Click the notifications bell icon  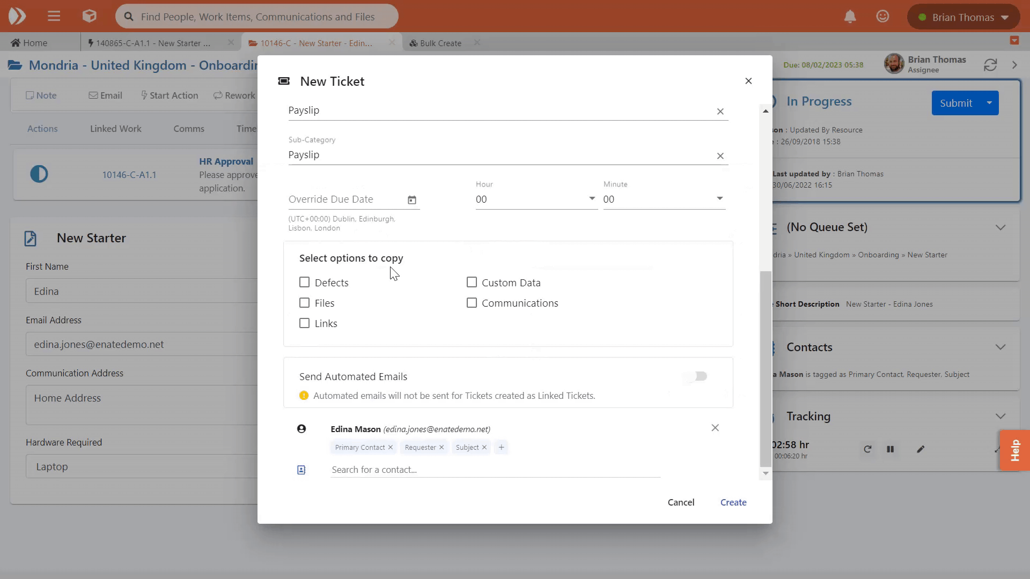pyautogui.click(x=850, y=17)
